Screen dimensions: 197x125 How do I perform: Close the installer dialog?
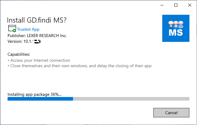[189, 5]
